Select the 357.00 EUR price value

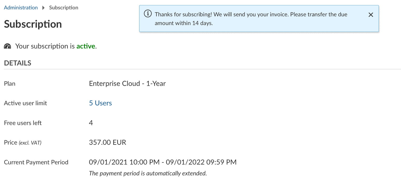point(107,142)
